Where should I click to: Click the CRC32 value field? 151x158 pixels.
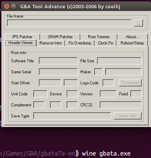(121, 105)
